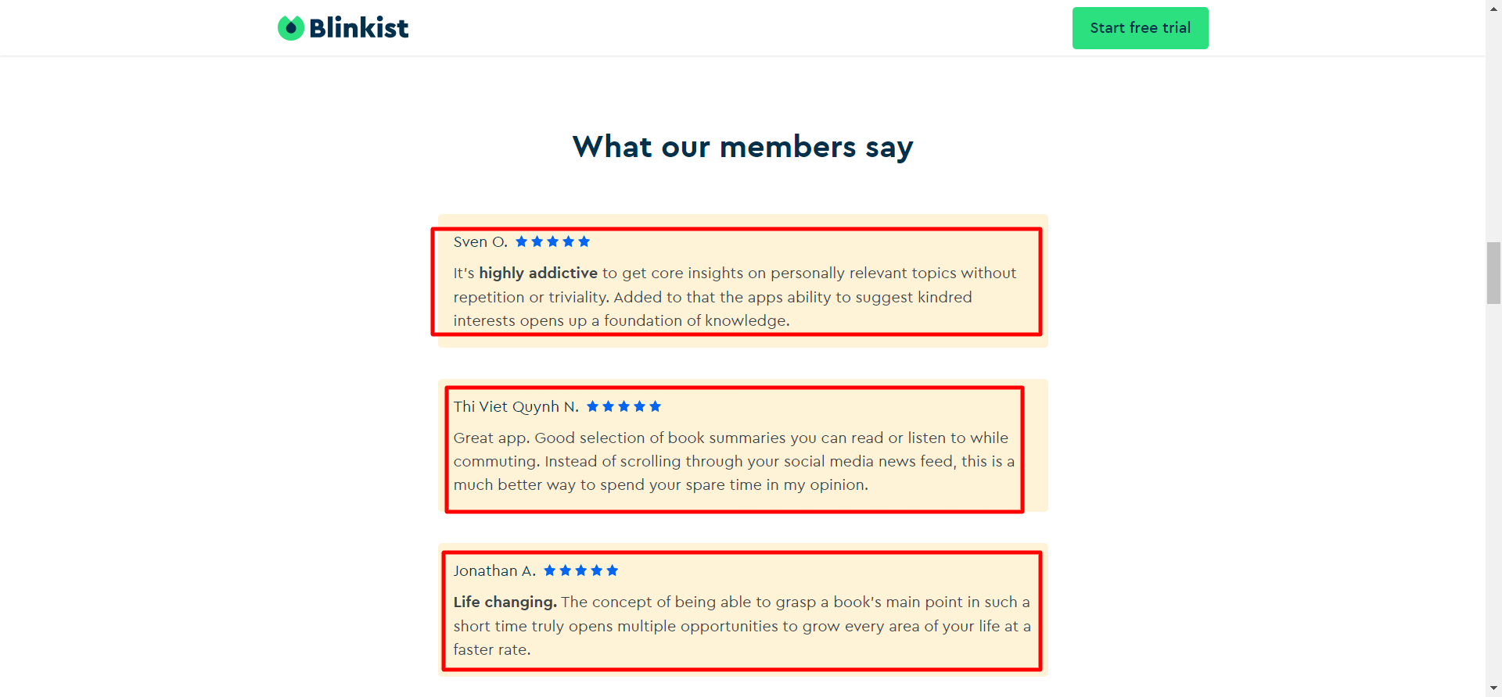Click the last star beside Thi Viet Quynh N.
This screenshot has width=1502, height=697.
pyautogui.click(x=656, y=406)
